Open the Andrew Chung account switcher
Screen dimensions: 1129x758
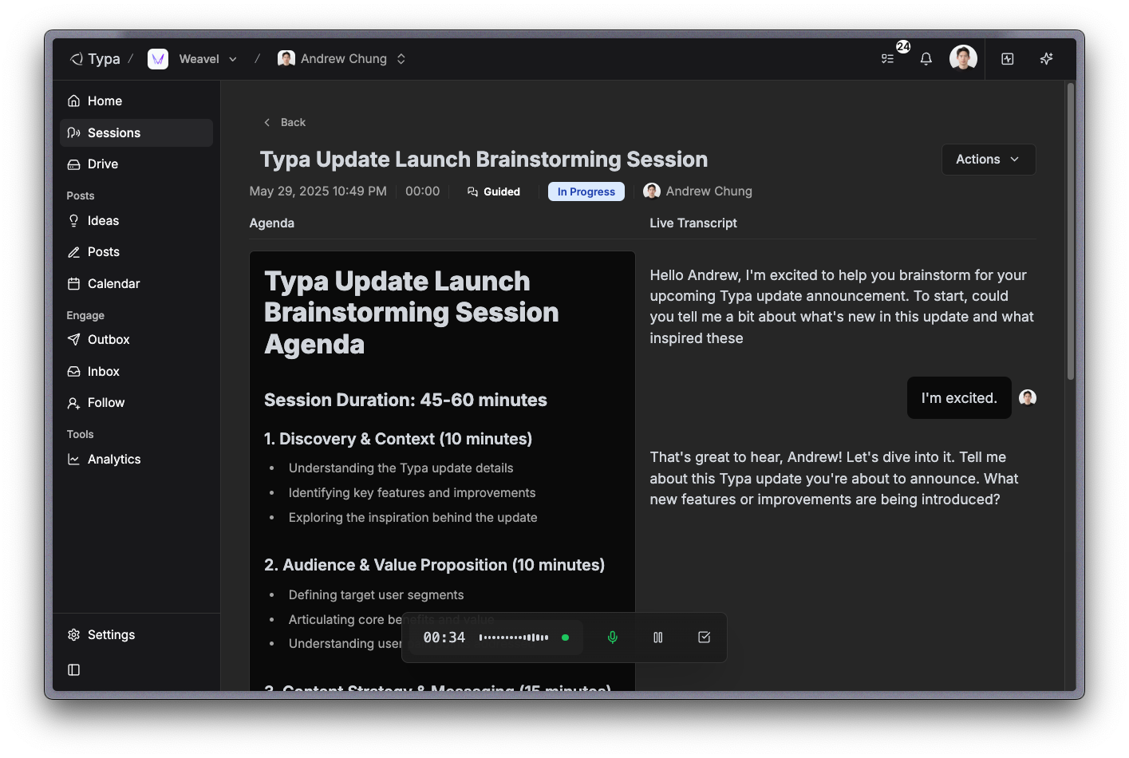point(343,59)
